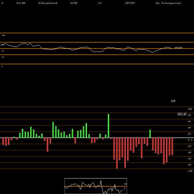Image resolution: width=194 pixels, height=194 pixels.
Task: Click the -60 label on MR axis
Action: pyautogui.click(x=189, y=159)
